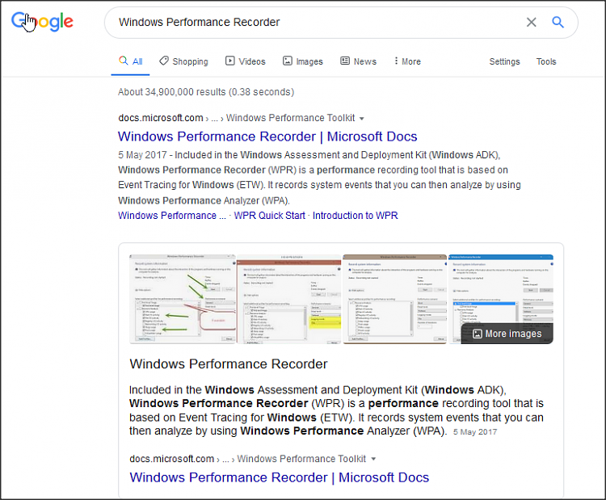Click the snippet date '5 May 2017'

475,432
